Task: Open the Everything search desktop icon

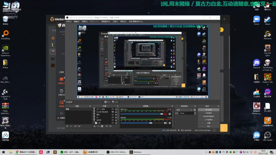Action: (x=6, y=35)
